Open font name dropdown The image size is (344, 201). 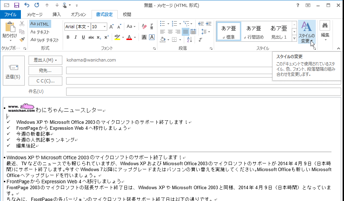pos(88,27)
